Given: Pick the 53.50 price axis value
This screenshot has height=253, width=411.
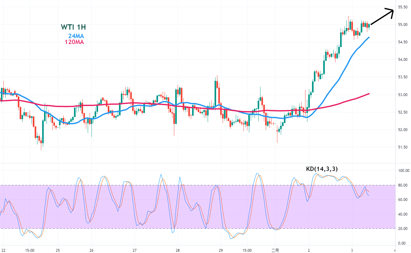Looking at the screenshot, I should (402, 77).
